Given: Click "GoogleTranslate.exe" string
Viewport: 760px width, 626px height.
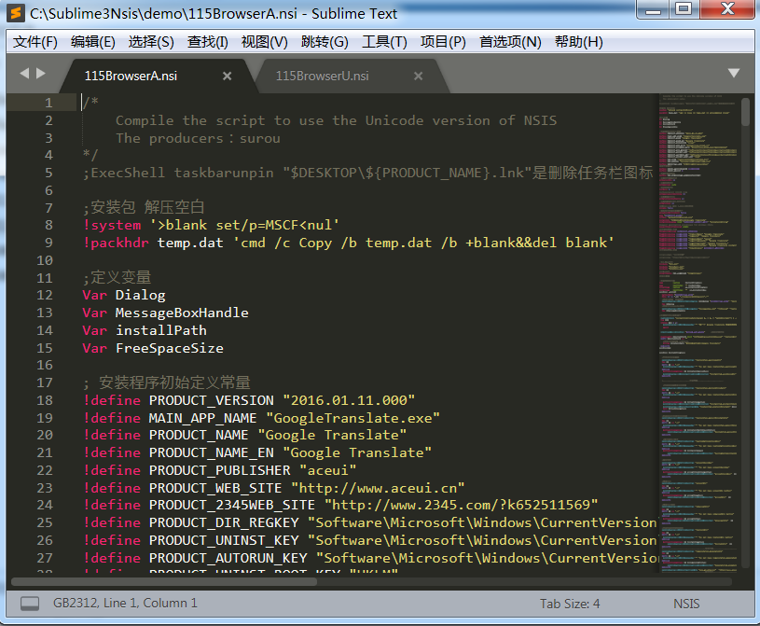Looking at the screenshot, I should pyautogui.click(x=352, y=418).
